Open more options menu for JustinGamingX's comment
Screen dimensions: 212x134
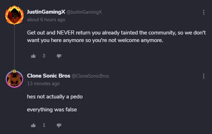pos(204,12)
